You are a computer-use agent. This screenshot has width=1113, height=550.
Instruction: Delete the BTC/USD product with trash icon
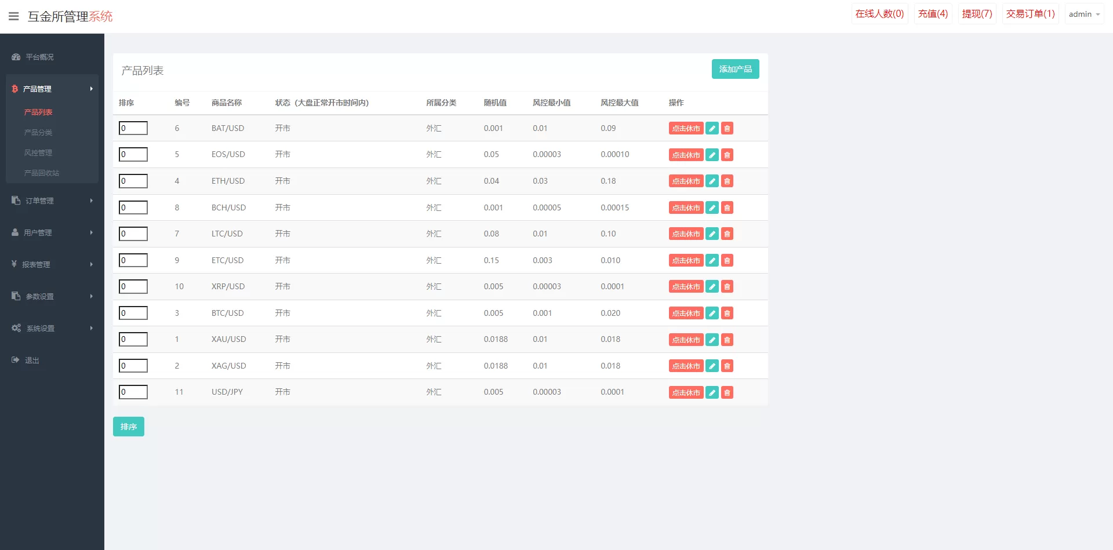pyautogui.click(x=727, y=314)
